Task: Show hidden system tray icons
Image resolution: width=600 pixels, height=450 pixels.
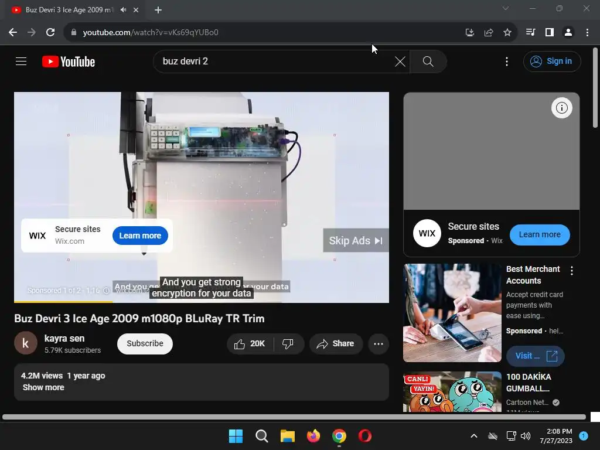Action: [x=473, y=436]
